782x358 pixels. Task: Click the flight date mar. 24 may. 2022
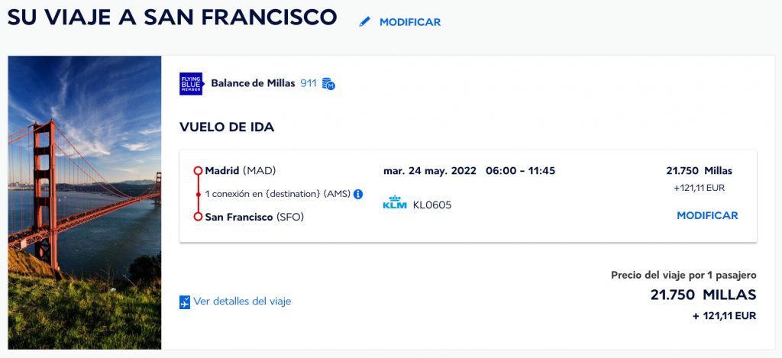pyautogui.click(x=430, y=171)
